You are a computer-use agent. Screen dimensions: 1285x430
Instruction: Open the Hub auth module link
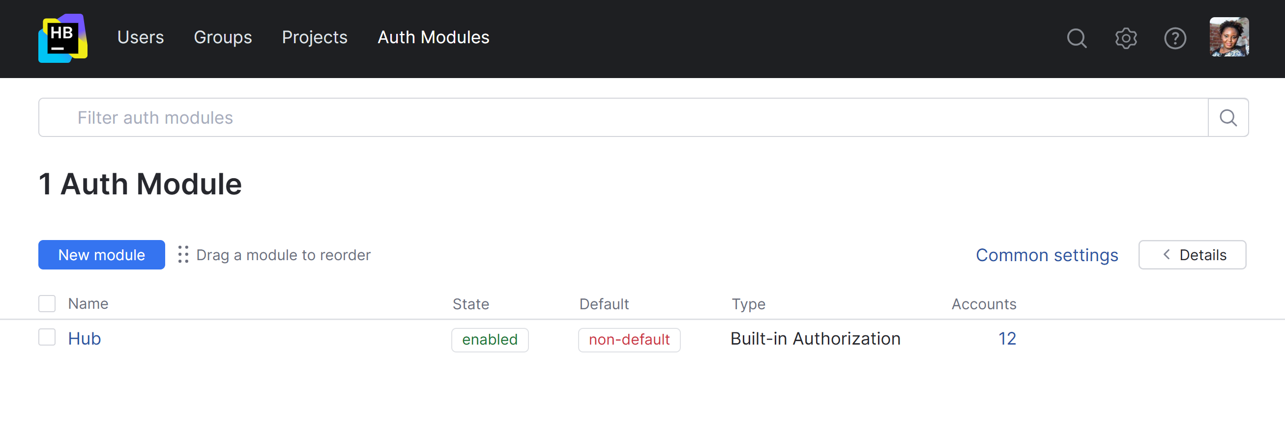click(x=84, y=339)
